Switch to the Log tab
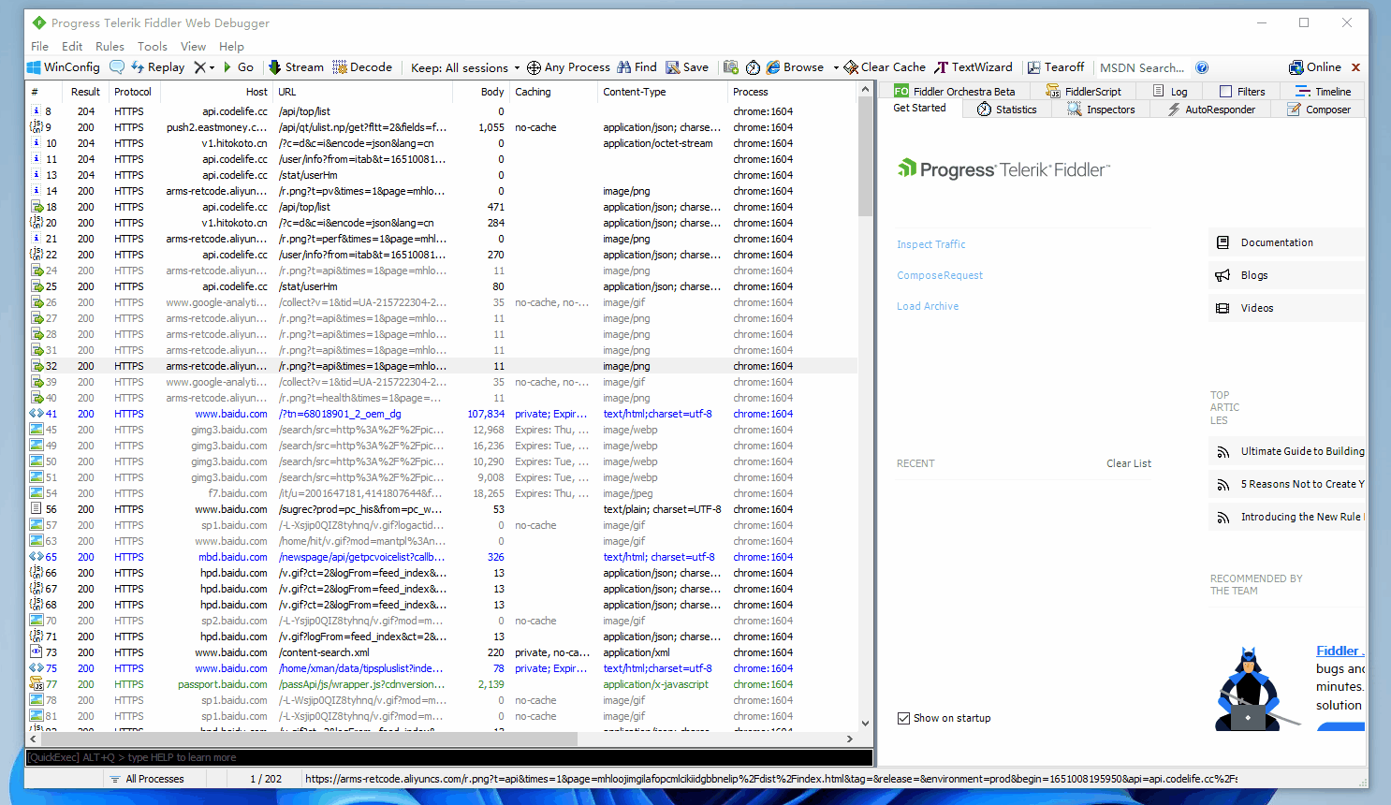1391x805 pixels. point(1170,91)
